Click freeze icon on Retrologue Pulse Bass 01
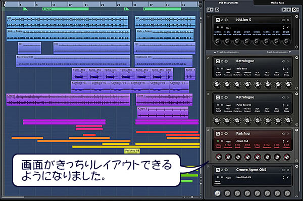Viewport: 303px width, 201px height. (x=226, y=97)
